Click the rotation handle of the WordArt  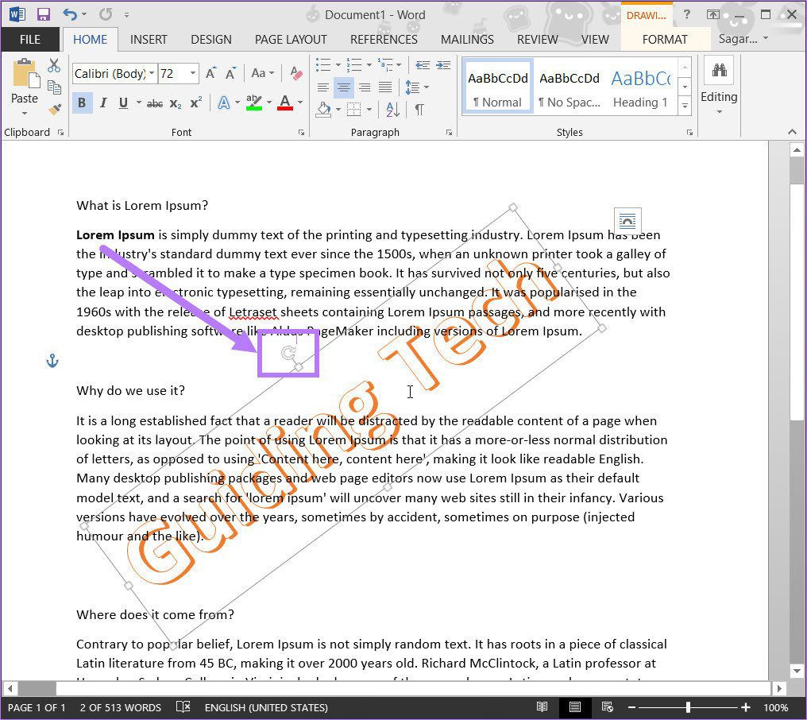(x=288, y=353)
